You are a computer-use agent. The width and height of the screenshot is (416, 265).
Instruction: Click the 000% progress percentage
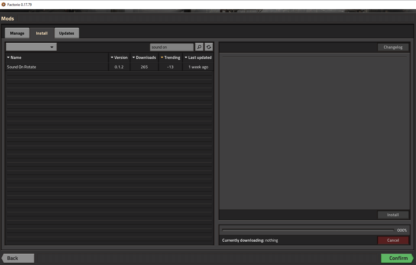pos(402,230)
